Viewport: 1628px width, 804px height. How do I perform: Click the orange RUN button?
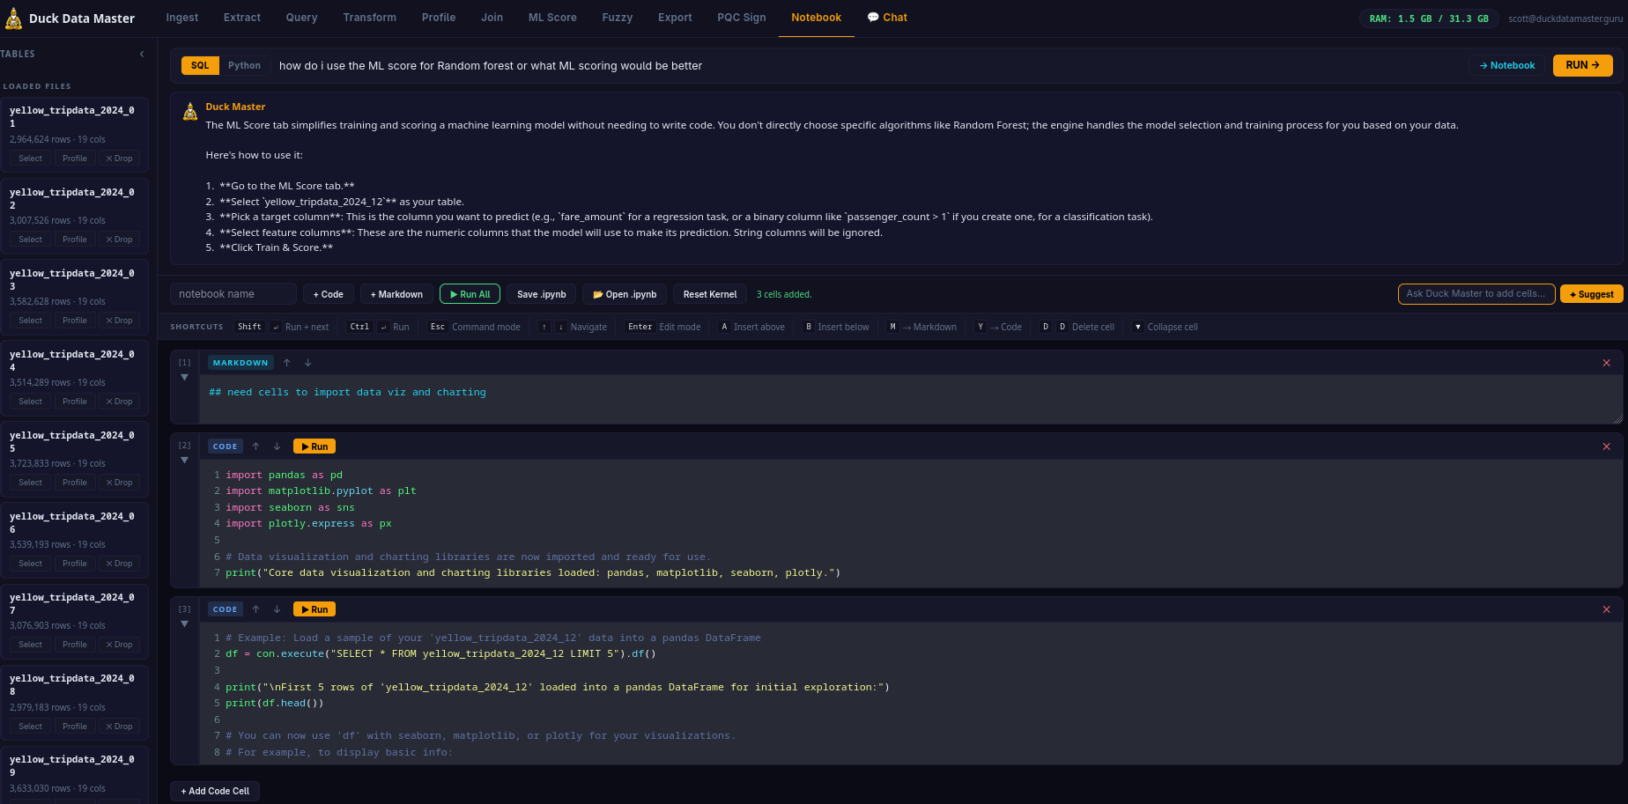click(1582, 65)
